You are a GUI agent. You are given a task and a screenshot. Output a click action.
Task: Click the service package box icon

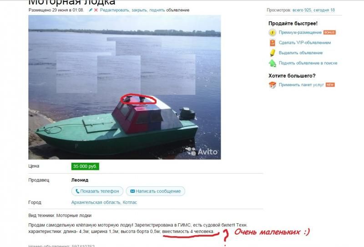272,85
